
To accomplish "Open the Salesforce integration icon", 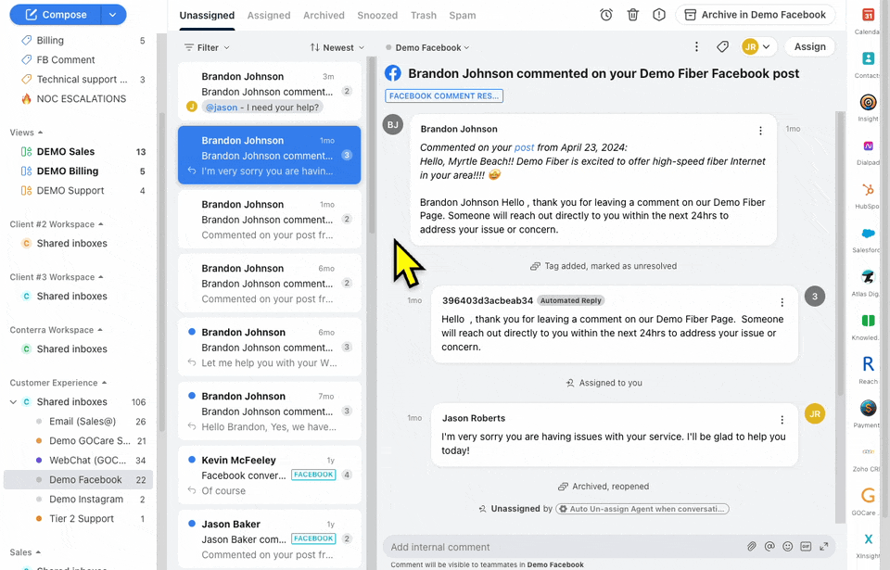I will (868, 234).
